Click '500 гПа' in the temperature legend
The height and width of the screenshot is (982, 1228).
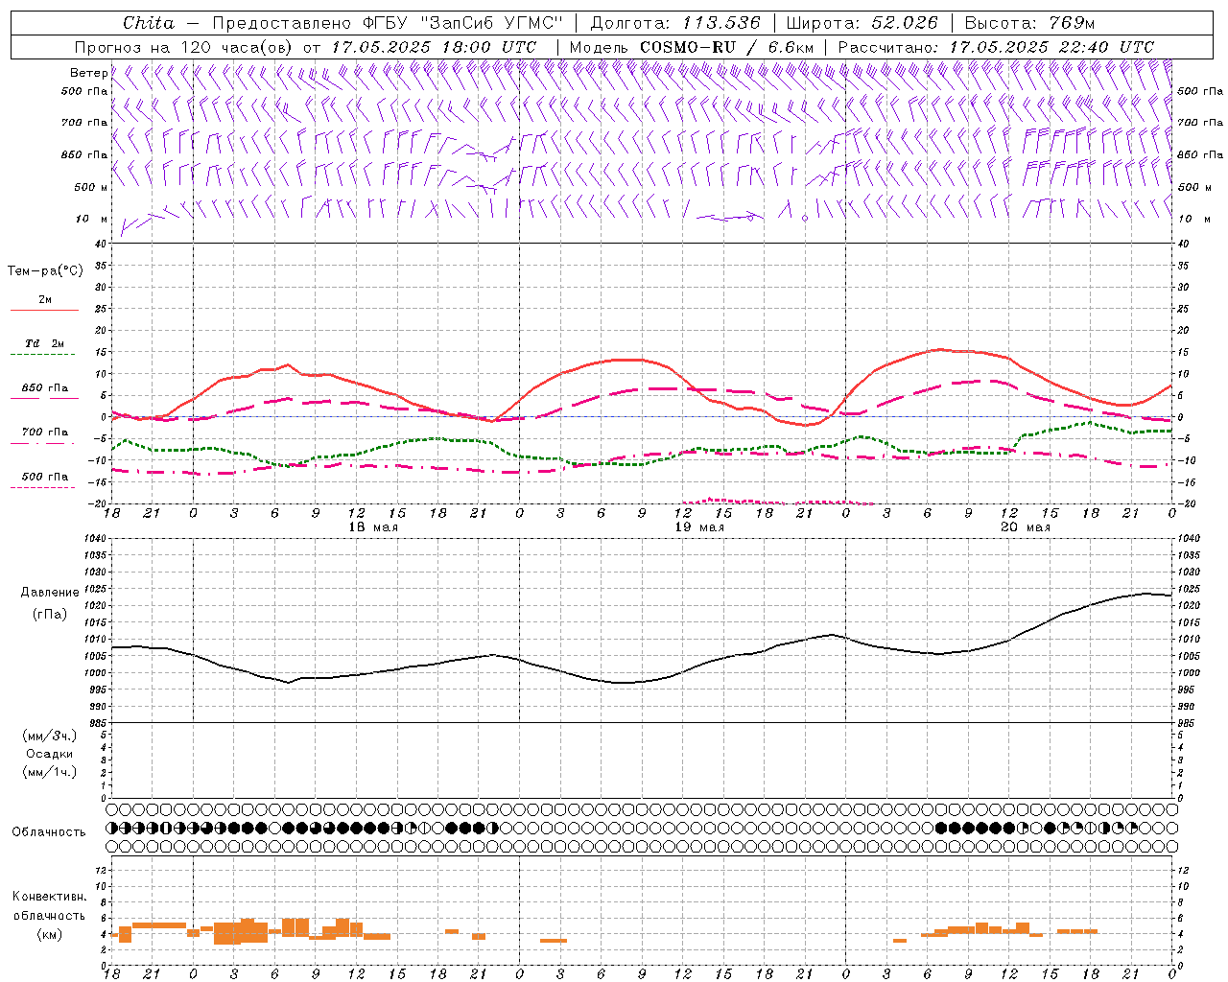45,477
